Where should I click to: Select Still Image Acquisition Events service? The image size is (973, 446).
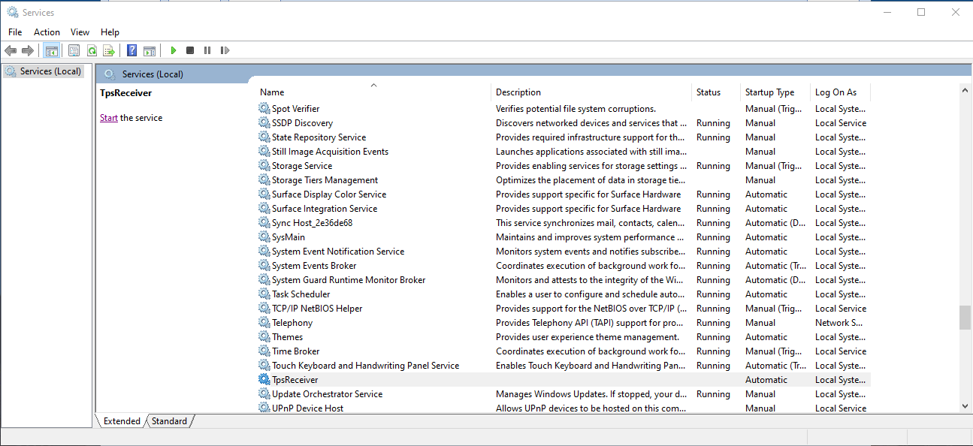click(564, 152)
